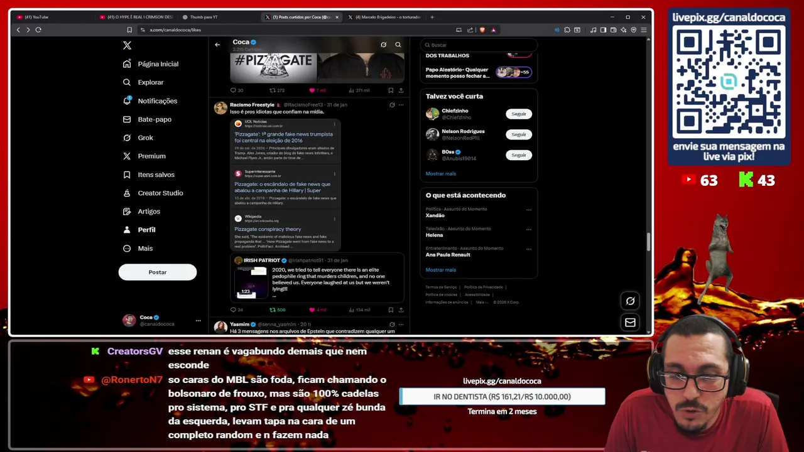The image size is (804, 452).
Task: Open the Superinteressante result options dots
Action: coord(334,173)
